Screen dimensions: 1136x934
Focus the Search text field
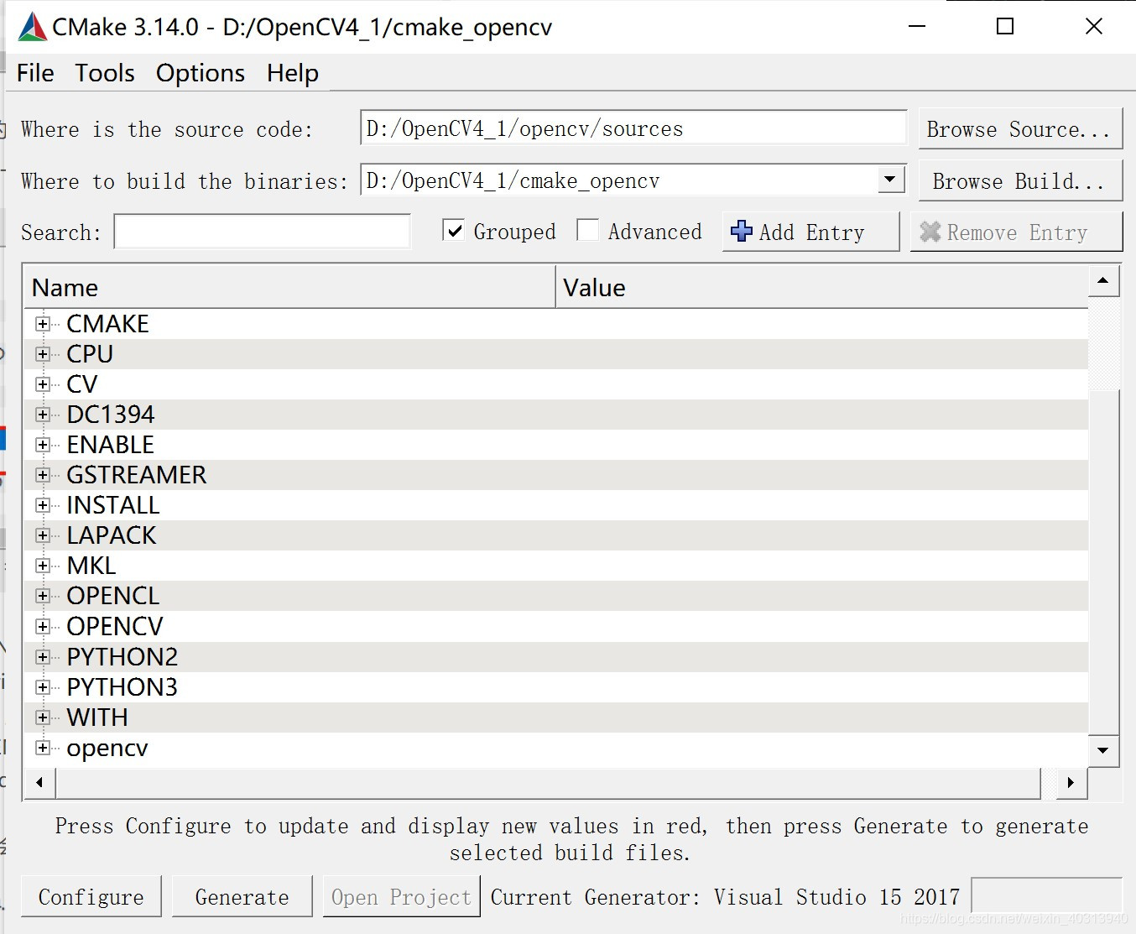(x=263, y=232)
